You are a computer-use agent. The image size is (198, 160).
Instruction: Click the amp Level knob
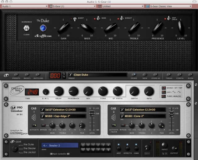pyautogui.click(x=181, y=28)
